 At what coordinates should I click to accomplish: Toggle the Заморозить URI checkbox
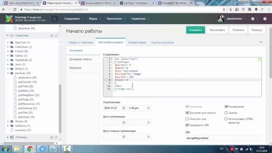coord(187,125)
